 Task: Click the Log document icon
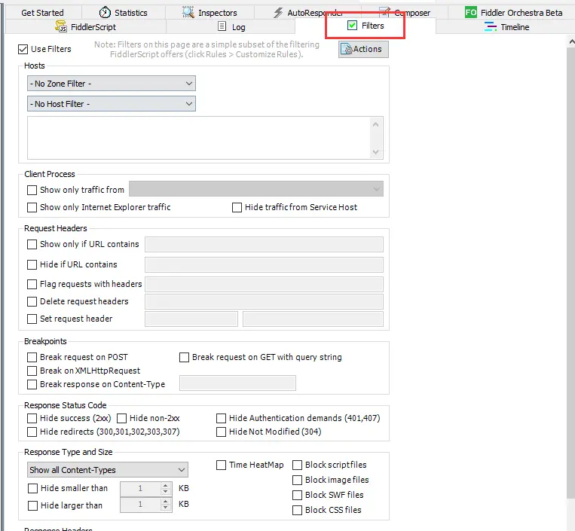222,26
